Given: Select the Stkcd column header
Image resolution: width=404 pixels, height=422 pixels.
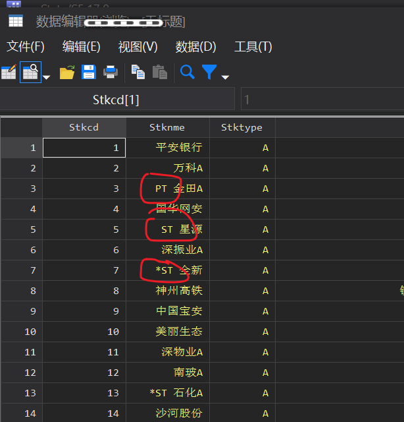Looking at the screenshot, I should (x=84, y=127).
